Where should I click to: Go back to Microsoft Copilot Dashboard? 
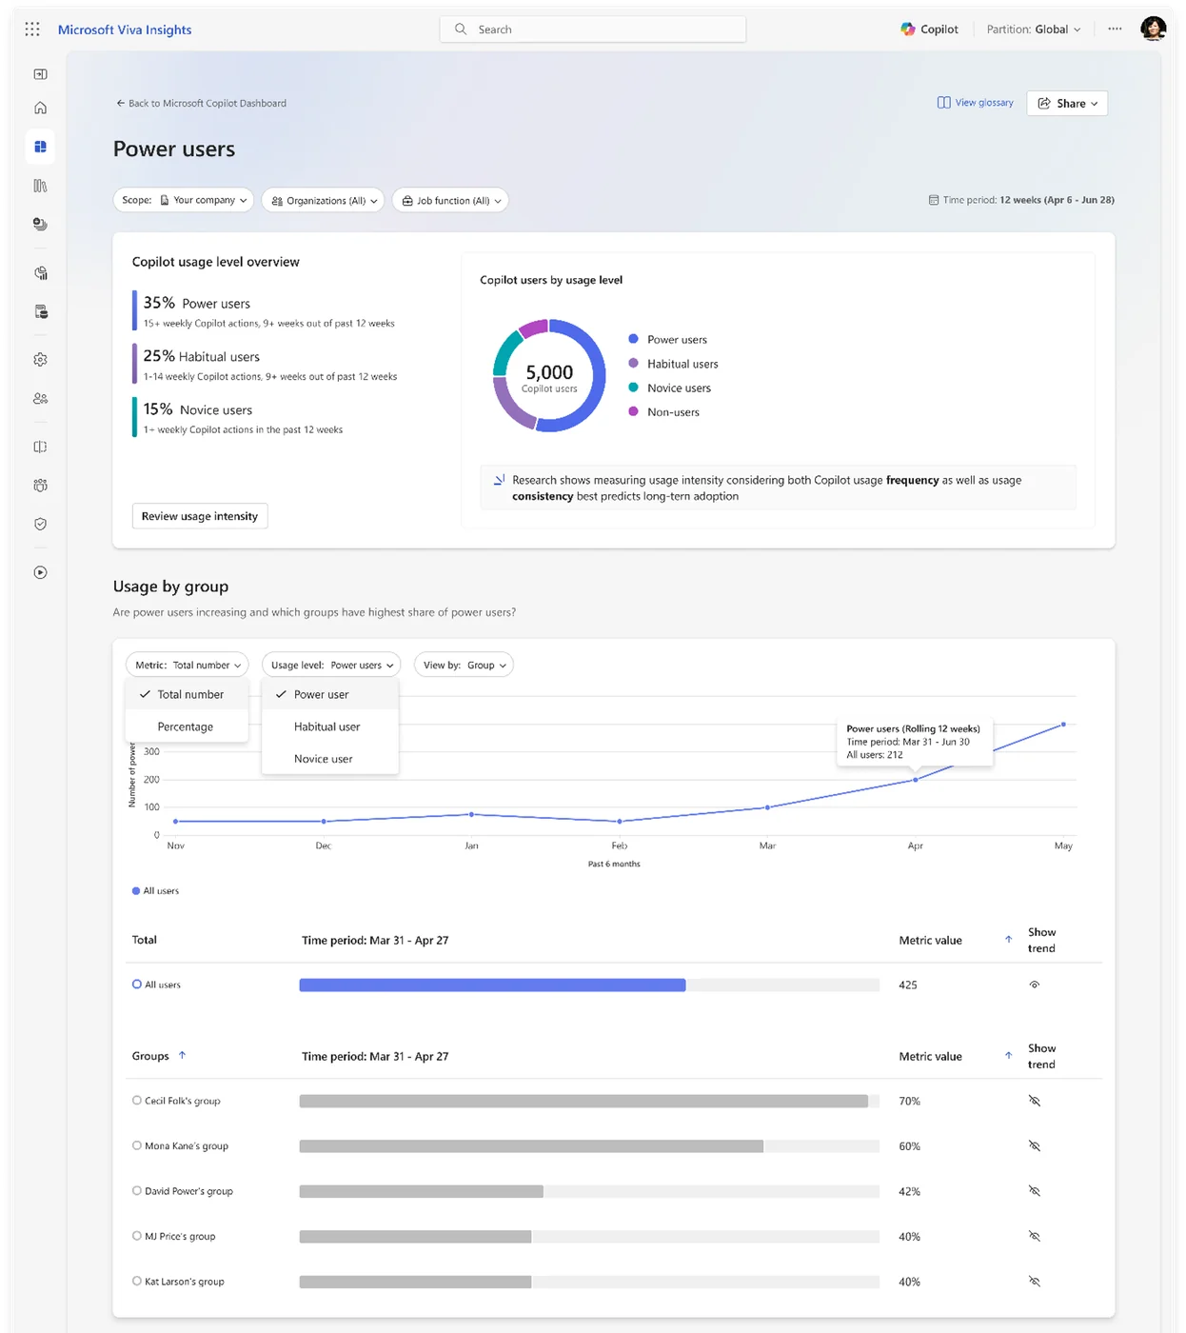(x=201, y=103)
